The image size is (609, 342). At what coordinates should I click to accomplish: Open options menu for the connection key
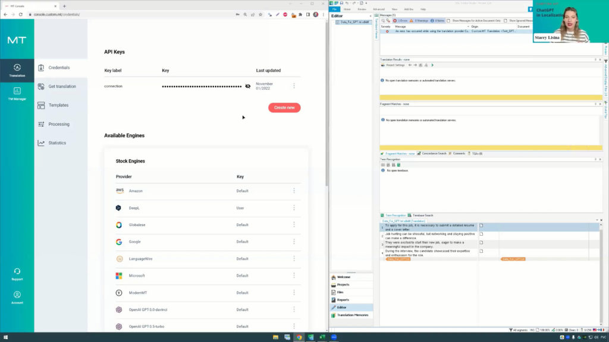294,86
